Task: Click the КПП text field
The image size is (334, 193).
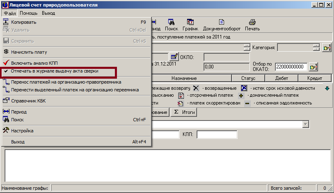Action: 217,135
